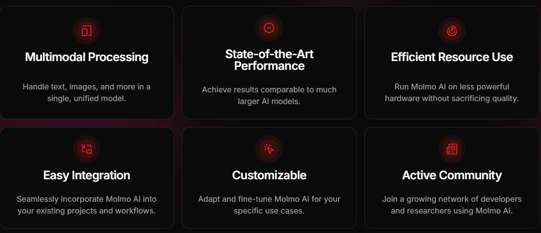Select the State-of-the-Art Performance heading

[269, 60]
